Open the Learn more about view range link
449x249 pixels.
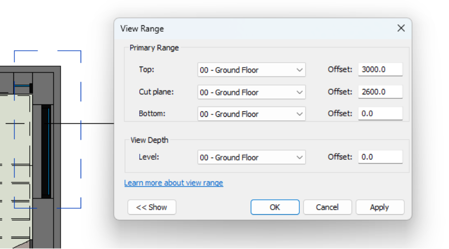(x=174, y=182)
